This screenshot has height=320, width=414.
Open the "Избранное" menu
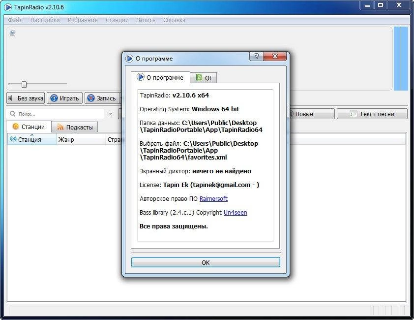pos(83,20)
